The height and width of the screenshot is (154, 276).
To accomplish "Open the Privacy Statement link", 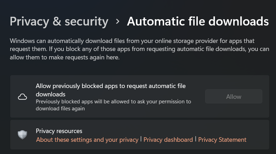I will pos(222,140).
